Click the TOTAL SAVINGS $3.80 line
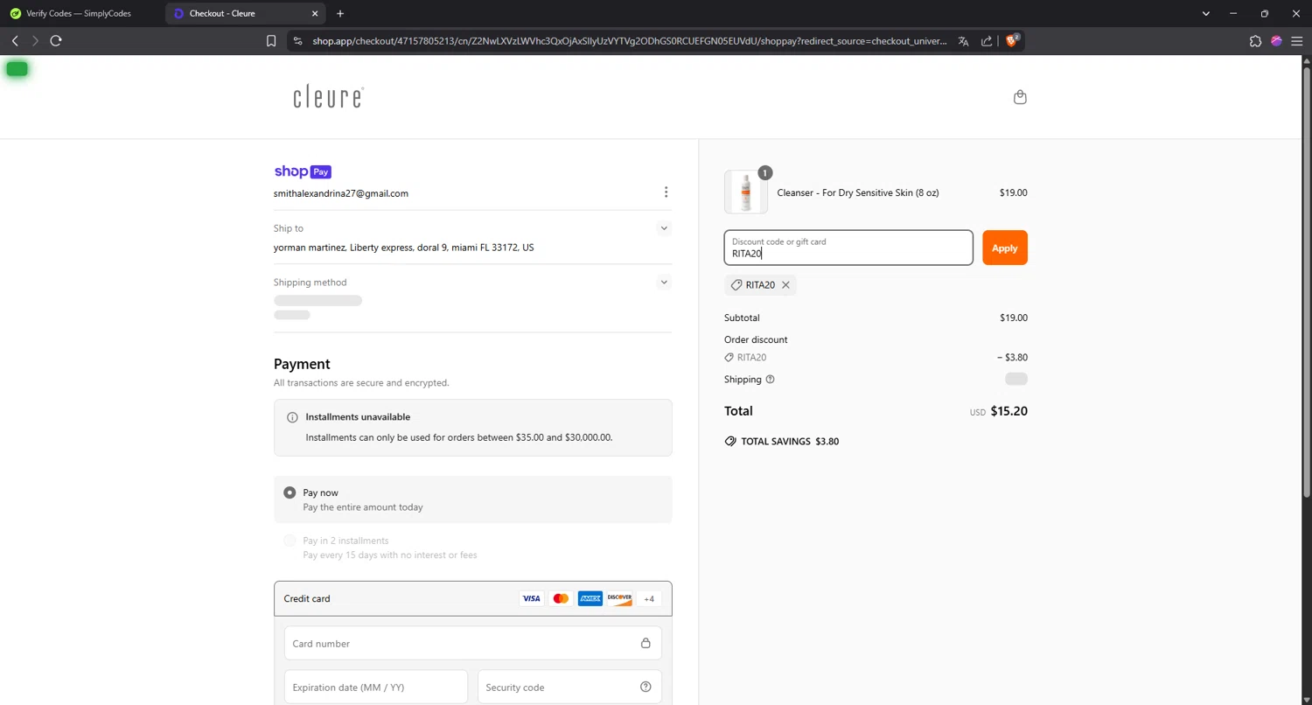 tap(782, 442)
